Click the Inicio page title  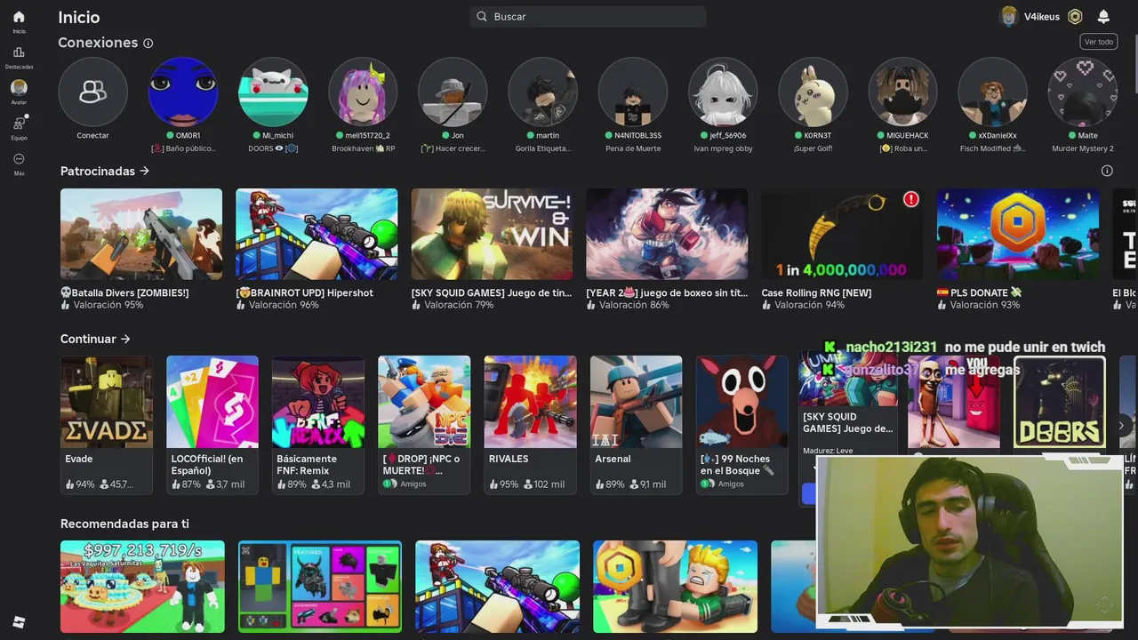click(78, 17)
